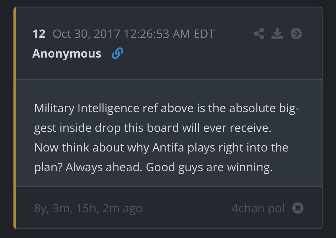Click the share icon in post header
Viewport: 336px width, 238px height.
point(259,34)
